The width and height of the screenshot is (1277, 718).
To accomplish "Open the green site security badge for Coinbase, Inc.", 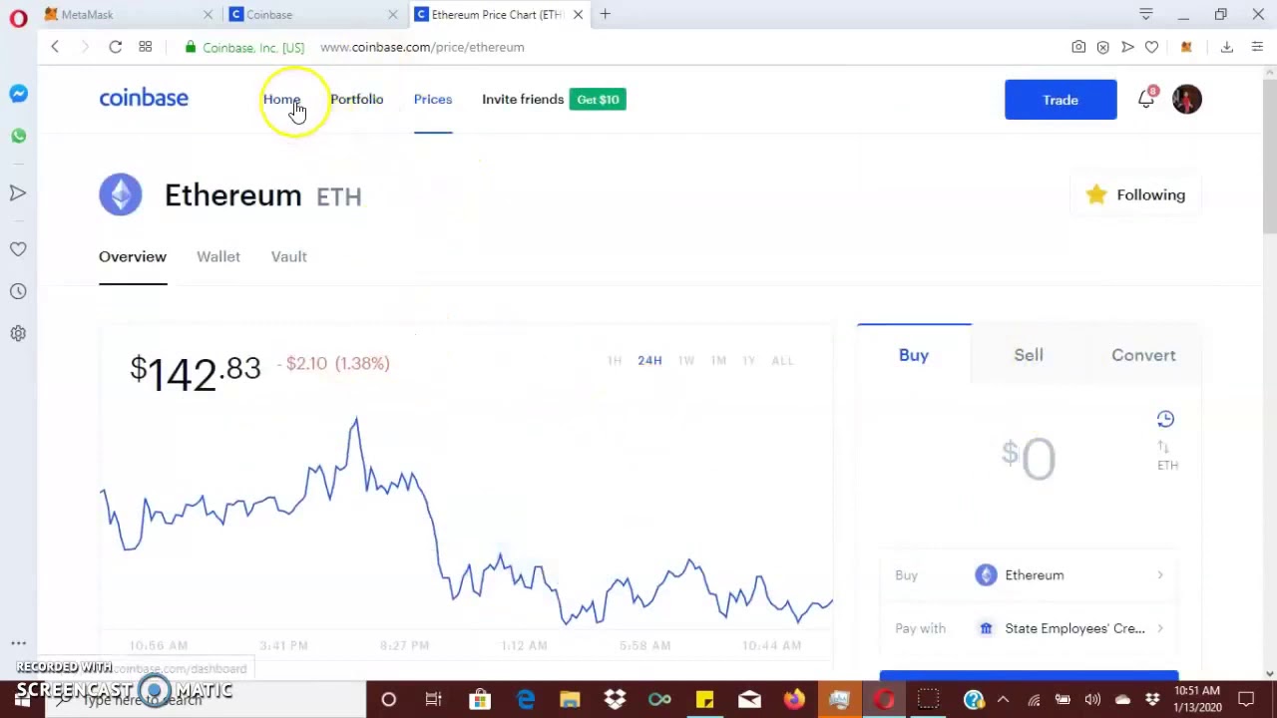I will click(x=244, y=47).
